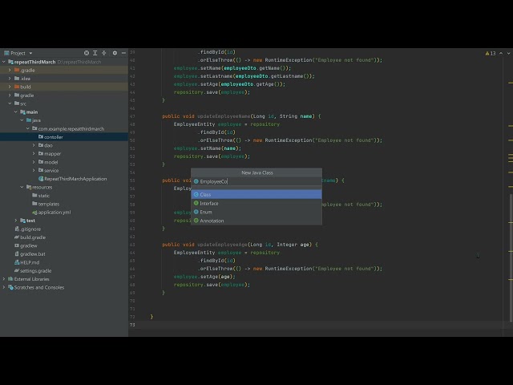Select gradlew.bat file
513x385 pixels.
tap(32, 254)
